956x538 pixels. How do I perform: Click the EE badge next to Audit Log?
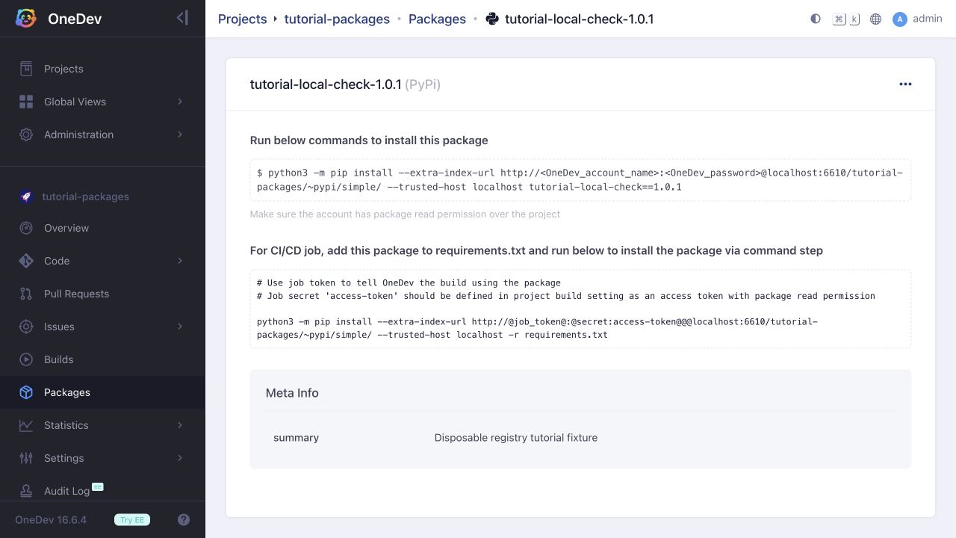point(97,486)
